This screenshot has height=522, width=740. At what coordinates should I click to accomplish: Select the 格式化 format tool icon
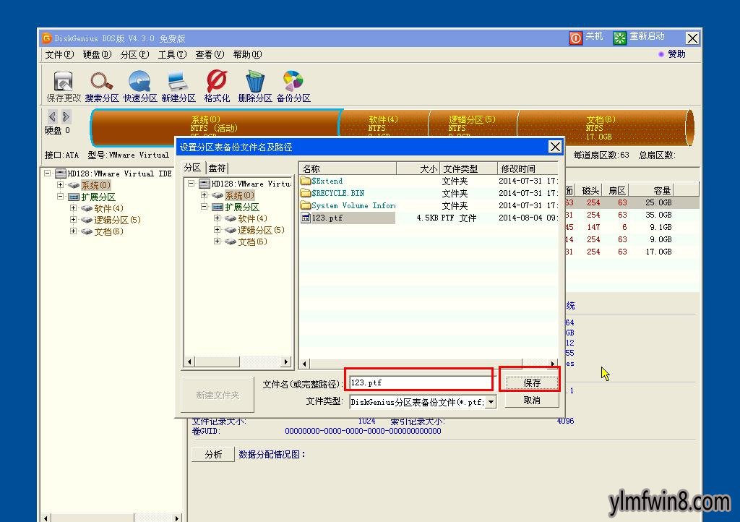(217, 81)
